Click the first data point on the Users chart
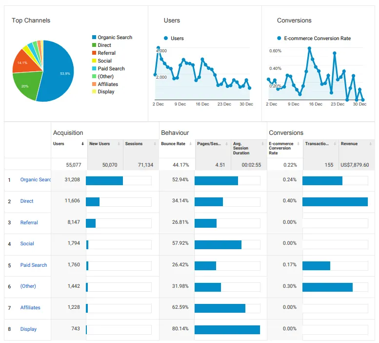Viewport: 379px width, 343px height. tap(155, 75)
